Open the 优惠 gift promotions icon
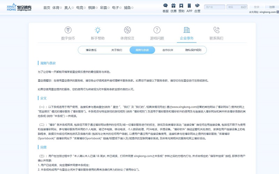This screenshot has height=174, width=279. (x=173, y=6)
